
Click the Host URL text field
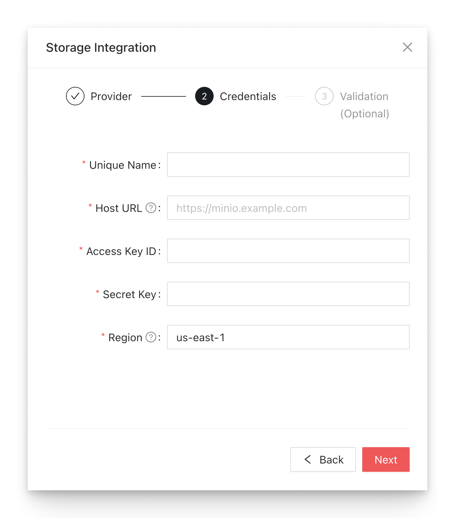click(x=288, y=208)
